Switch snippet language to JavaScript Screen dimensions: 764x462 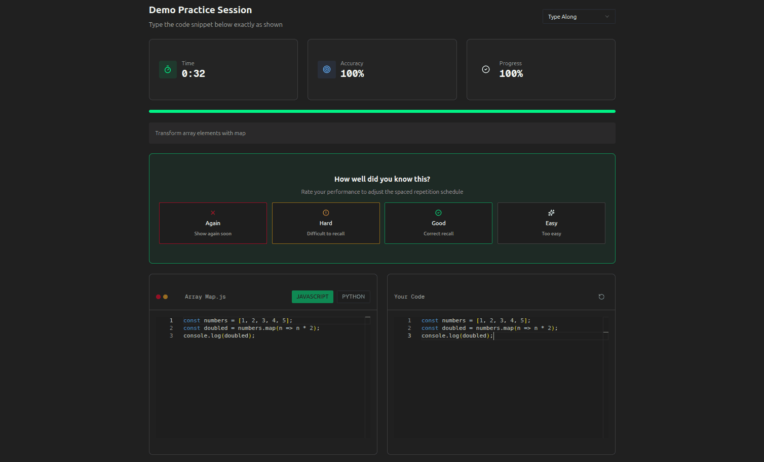pos(312,297)
